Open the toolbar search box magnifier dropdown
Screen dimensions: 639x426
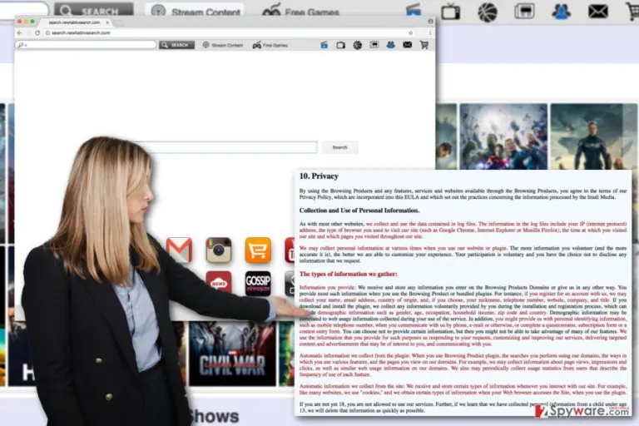[x=22, y=45]
